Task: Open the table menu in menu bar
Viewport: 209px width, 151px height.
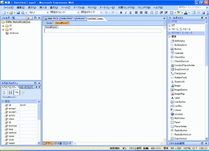Action: coord(79,8)
